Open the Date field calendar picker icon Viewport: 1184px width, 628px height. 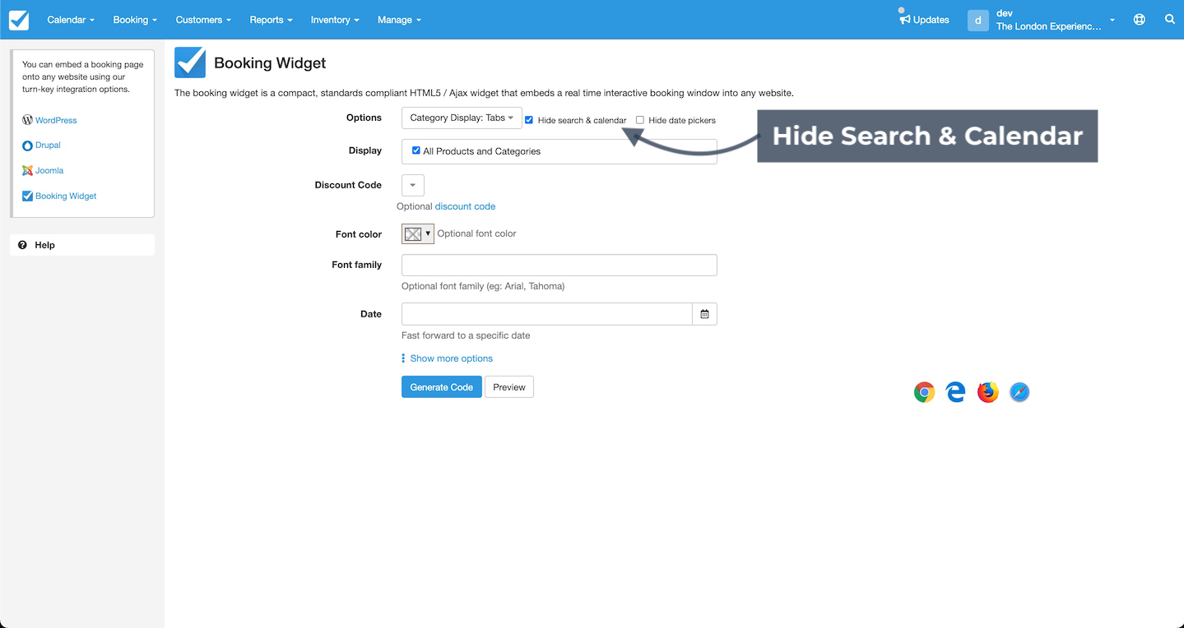[x=705, y=314]
